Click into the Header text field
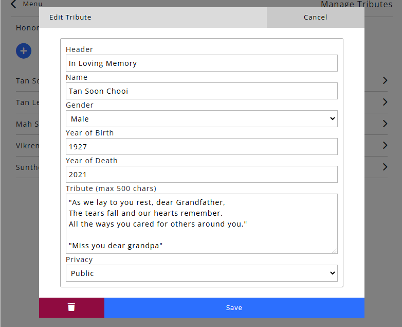 (x=202, y=63)
